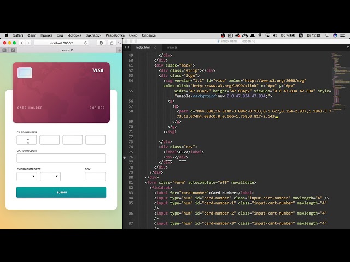Go back in Safari history
350x262 pixels.
22,43
